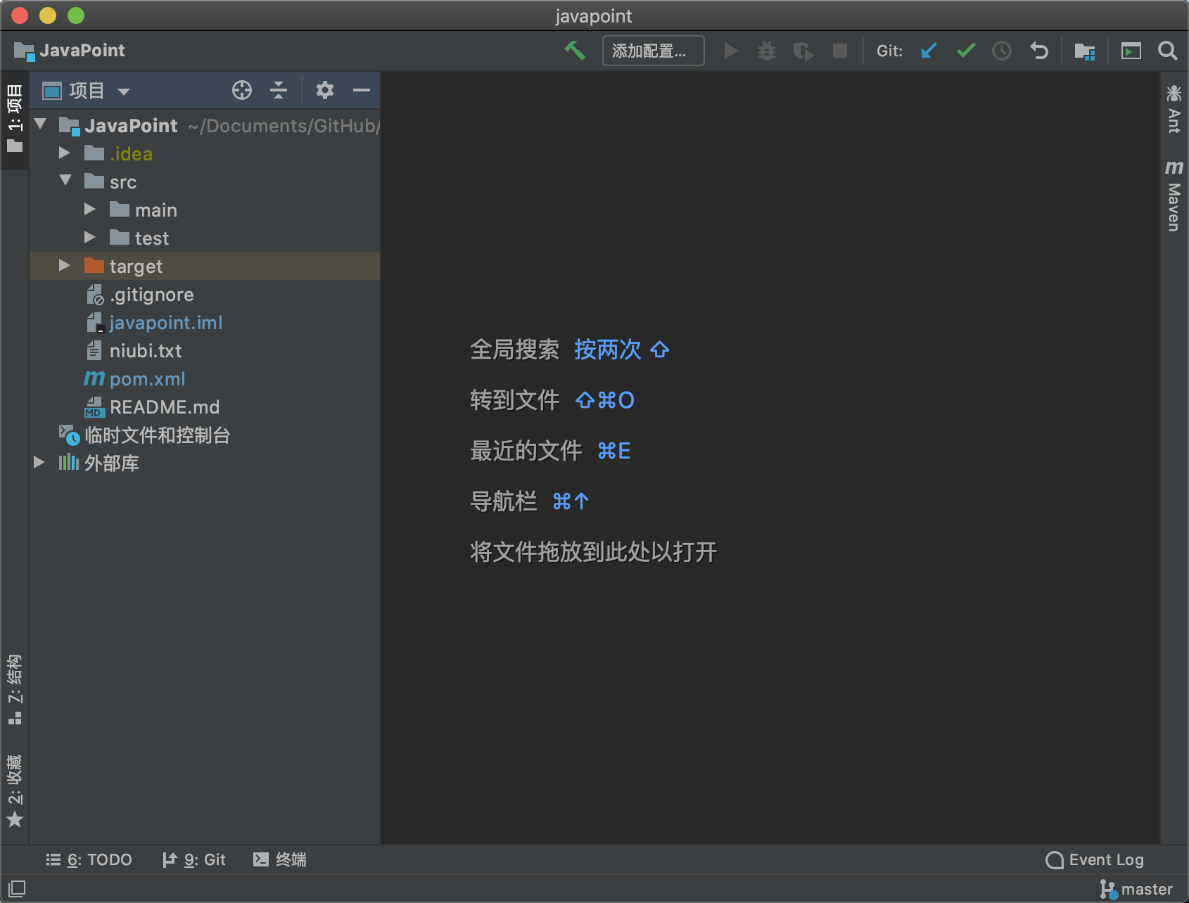
Task: Open the Maven side tab
Action: click(1174, 196)
